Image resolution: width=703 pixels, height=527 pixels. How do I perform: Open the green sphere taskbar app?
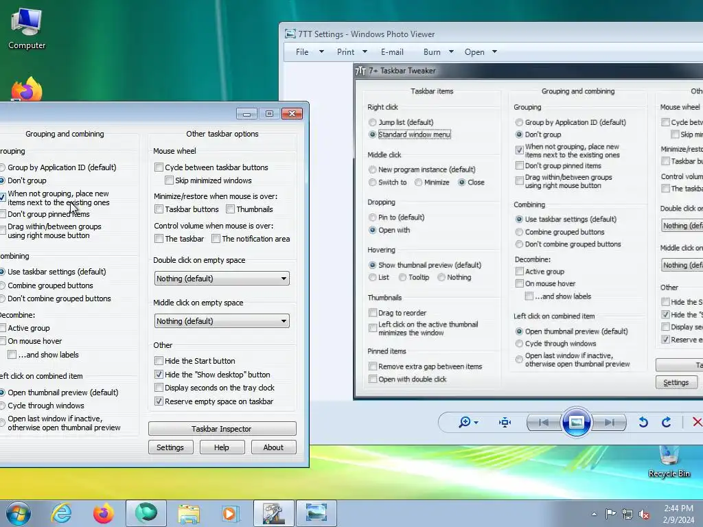click(x=146, y=513)
